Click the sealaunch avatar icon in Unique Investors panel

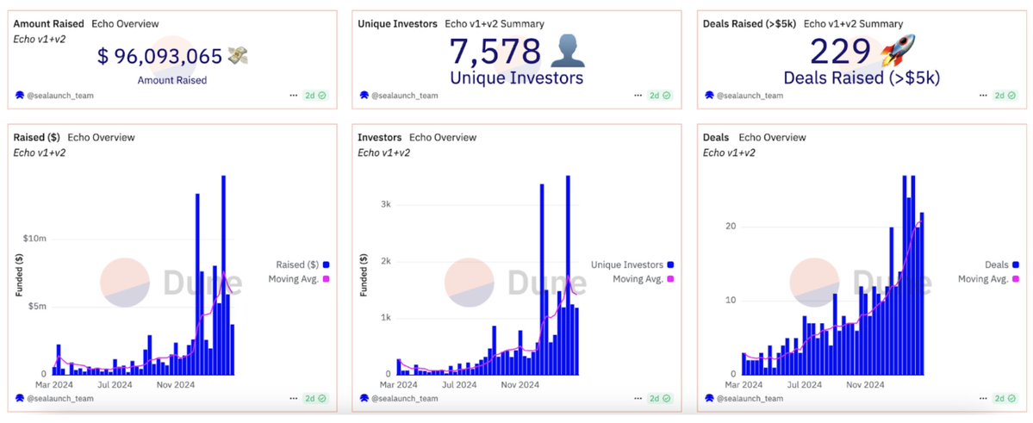[365, 95]
